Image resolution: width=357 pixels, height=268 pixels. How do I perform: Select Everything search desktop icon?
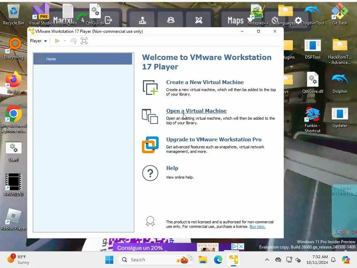pos(14,49)
